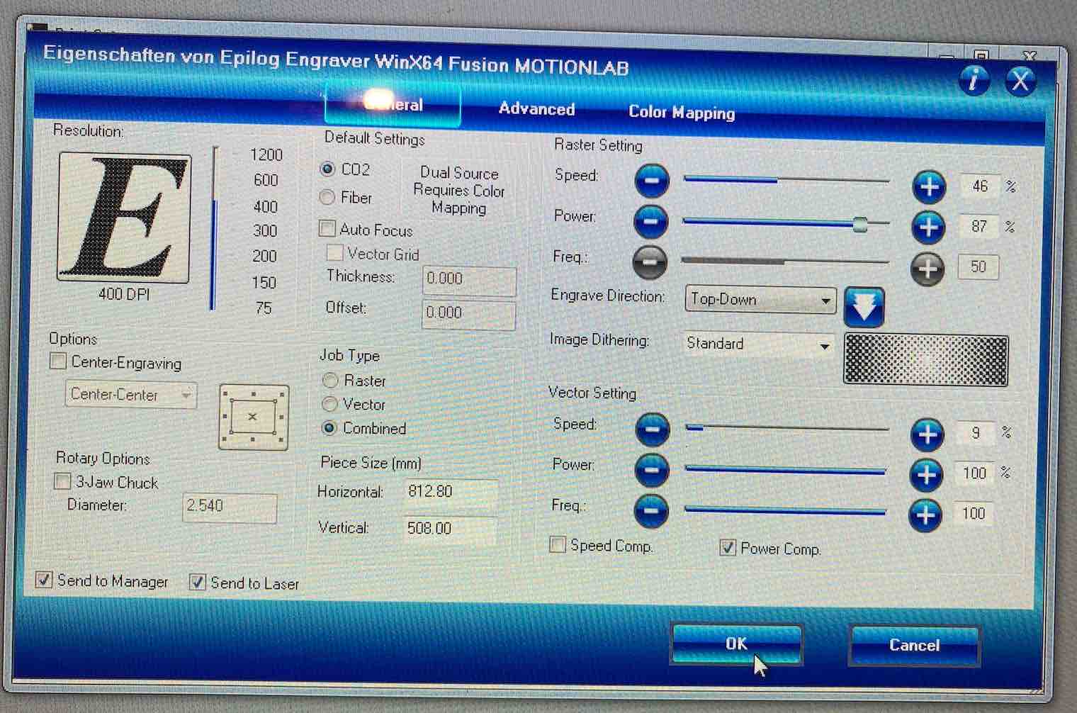Click the raster Speed slider track
This screenshot has width=1077, height=713.
point(786,181)
